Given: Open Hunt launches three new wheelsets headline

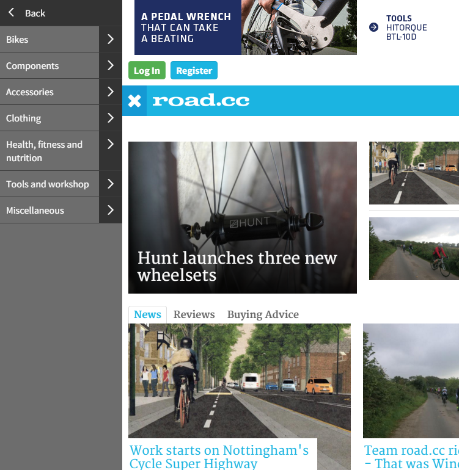Looking at the screenshot, I should [237, 267].
